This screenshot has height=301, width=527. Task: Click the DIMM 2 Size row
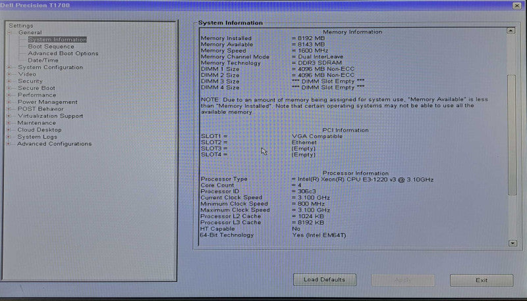[x=277, y=75]
